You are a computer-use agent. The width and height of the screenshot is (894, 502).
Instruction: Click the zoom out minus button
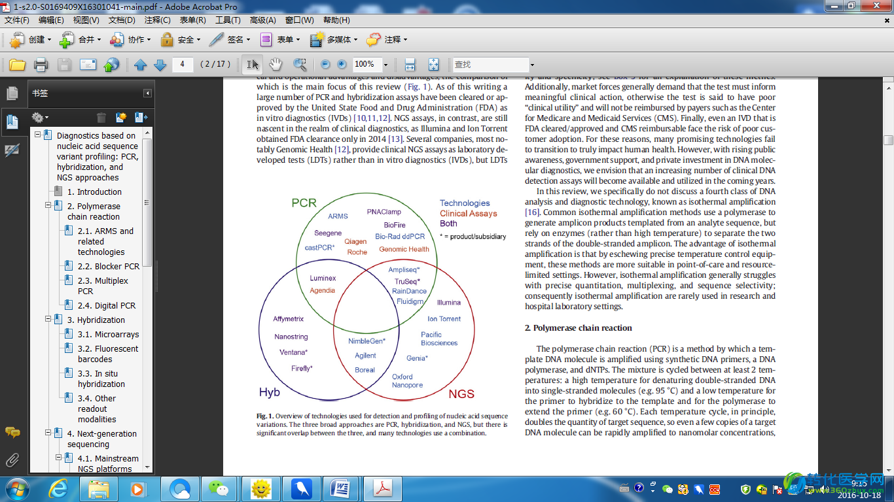(x=325, y=65)
